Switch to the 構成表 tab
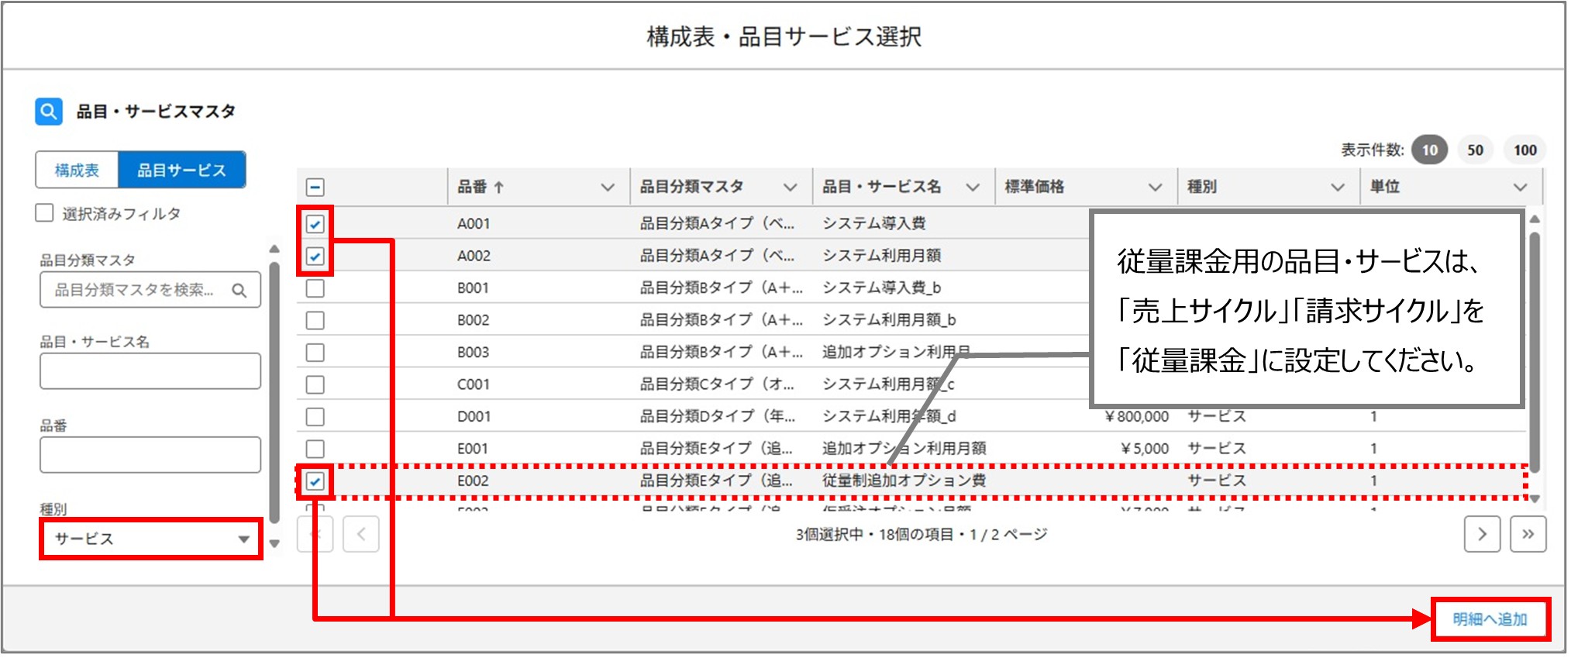 pos(77,171)
